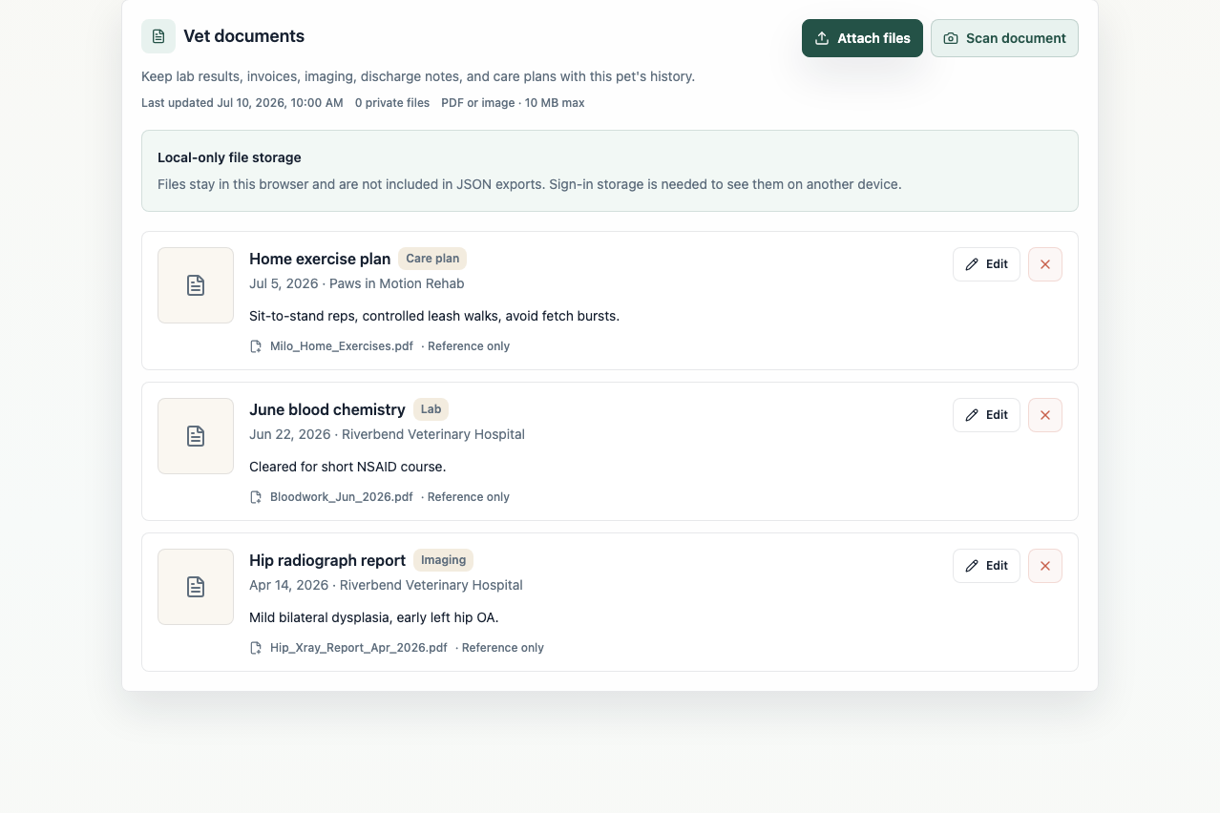1220x813 pixels.
Task: Open Home exercise plan document thumbnail
Action: tap(196, 285)
